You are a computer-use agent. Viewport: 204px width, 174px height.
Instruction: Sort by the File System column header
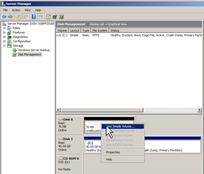pos(100,30)
